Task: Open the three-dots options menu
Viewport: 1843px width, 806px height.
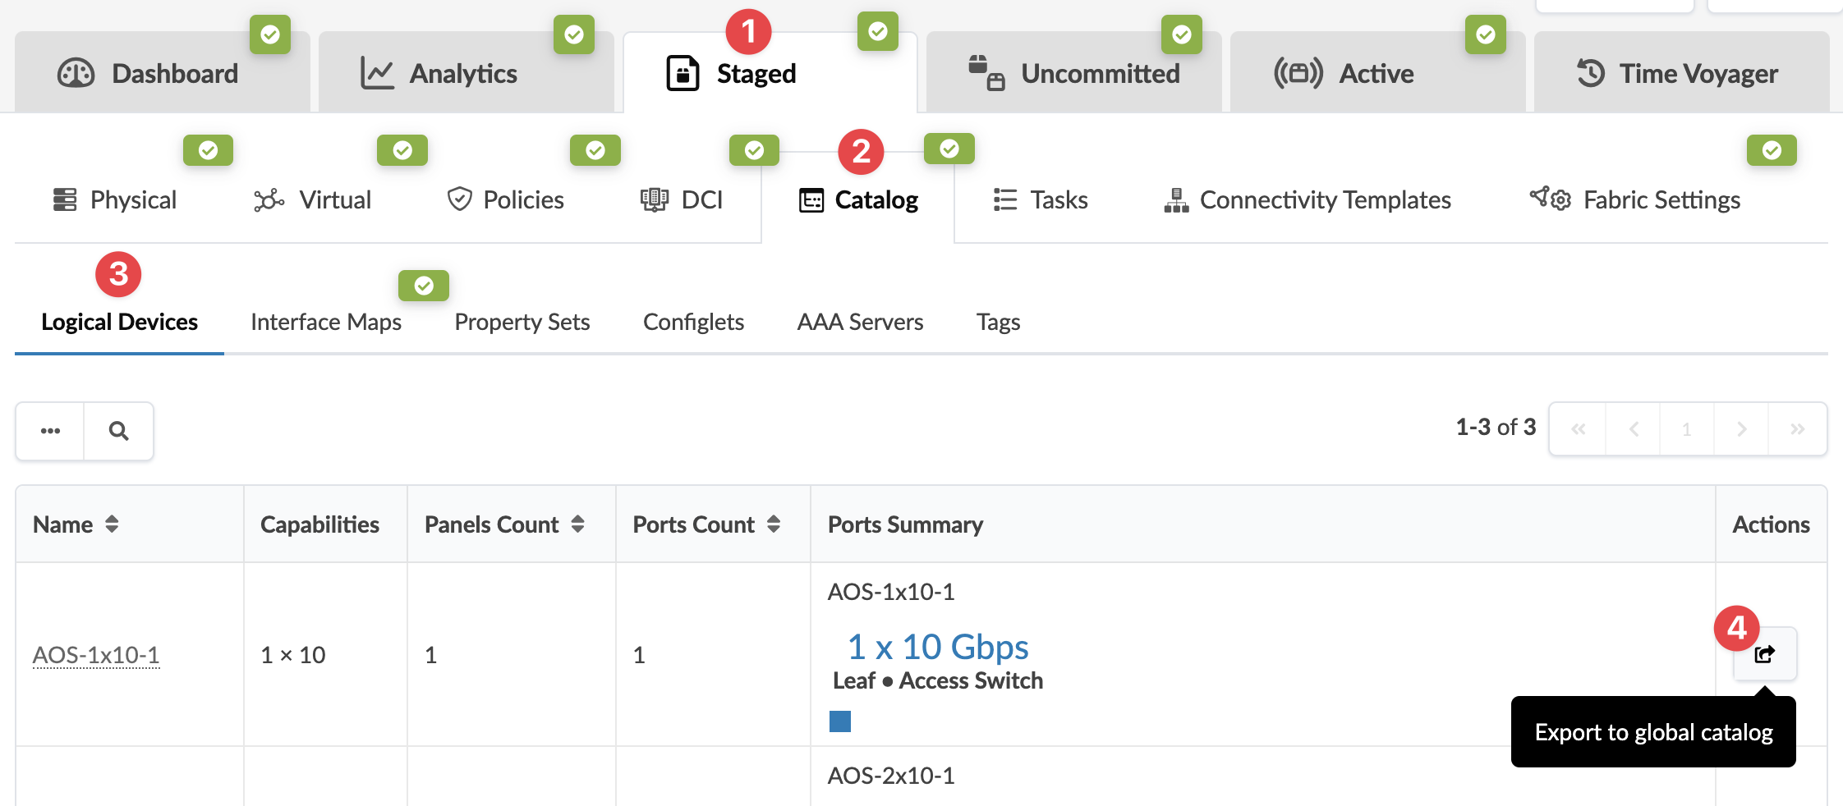Action: point(50,431)
